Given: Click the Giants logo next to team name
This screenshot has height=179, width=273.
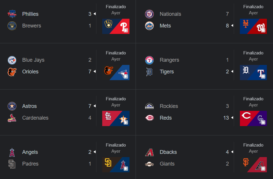Looking at the screenshot, I should coord(149,164).
